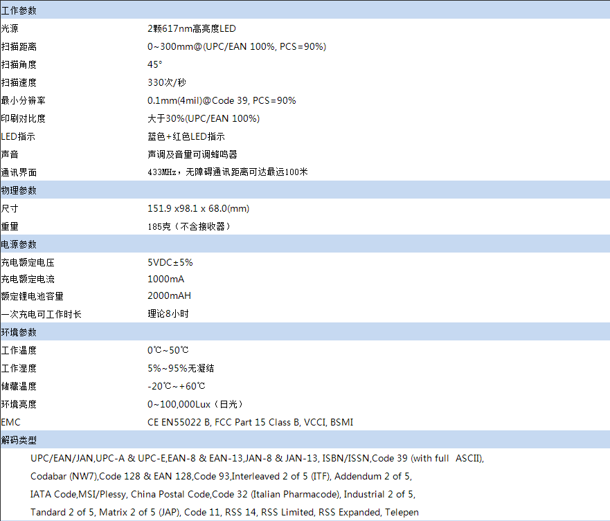Click the 2000mAH battery capacity value
The image size is (610, 521).
[x=168, y=295]
